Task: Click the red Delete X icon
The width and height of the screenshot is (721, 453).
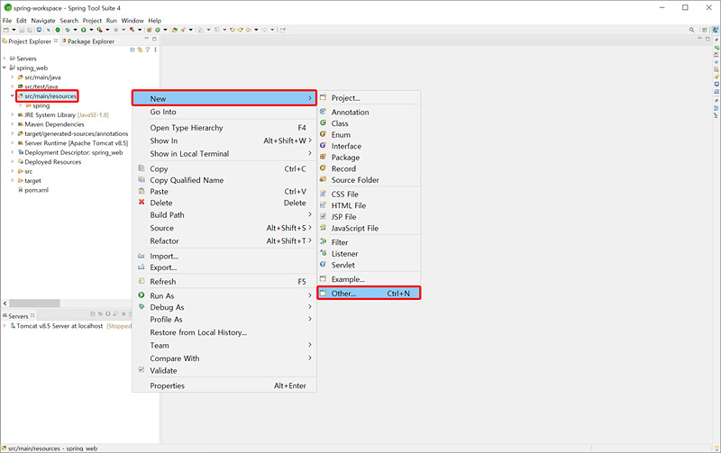Action: (141, 202)
